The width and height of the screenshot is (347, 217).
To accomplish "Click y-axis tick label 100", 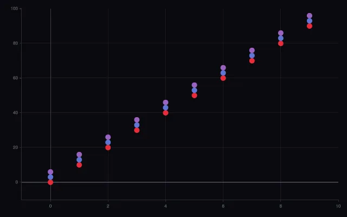I will 14,9.
